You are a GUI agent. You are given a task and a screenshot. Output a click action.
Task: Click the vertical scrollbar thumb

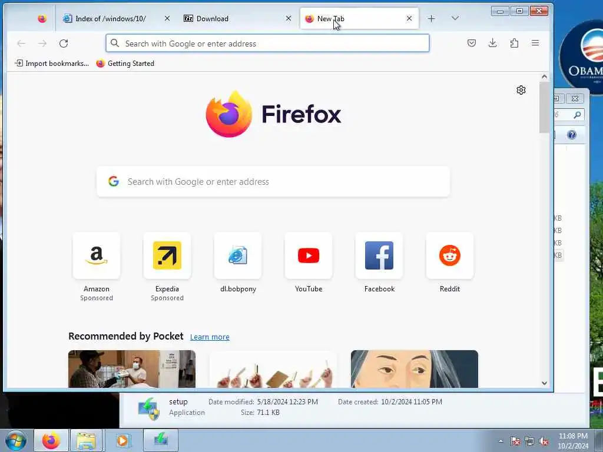coord(544,108)
